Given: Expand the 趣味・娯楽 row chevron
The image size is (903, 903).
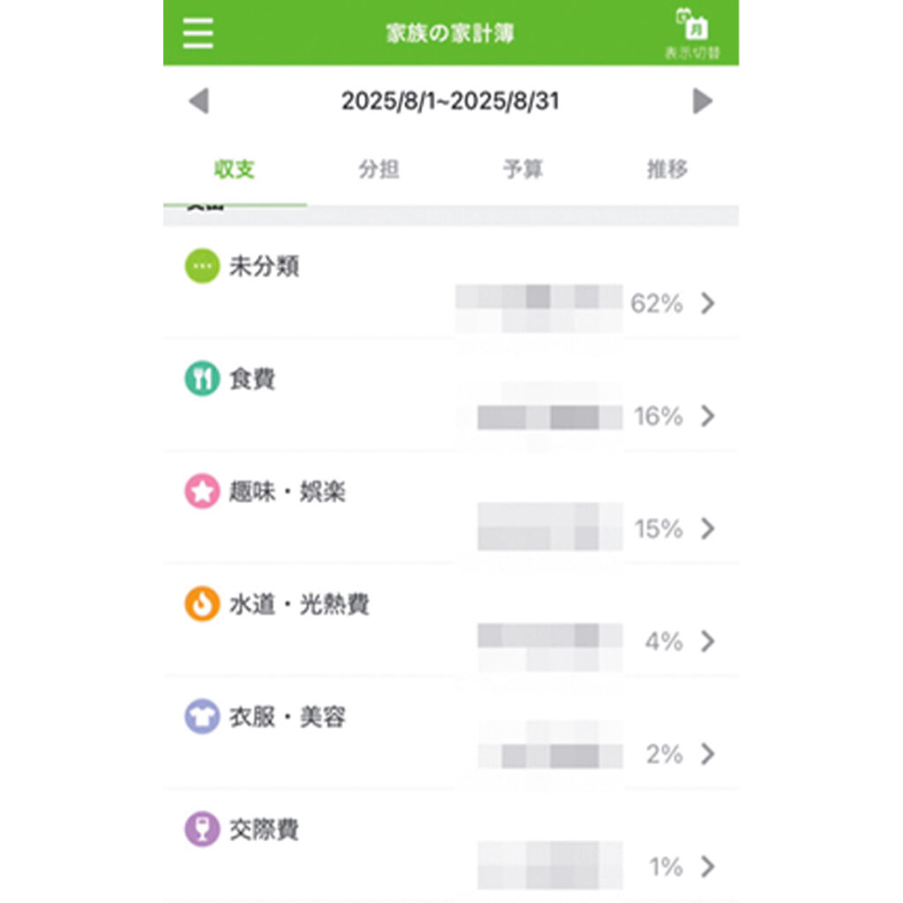Looking at the screenshot, I should pos(707,529).
